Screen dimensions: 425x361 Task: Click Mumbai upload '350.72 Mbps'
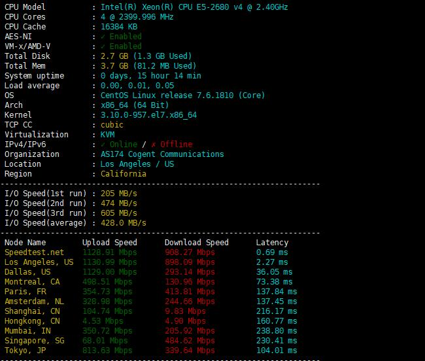coord(107,331)
